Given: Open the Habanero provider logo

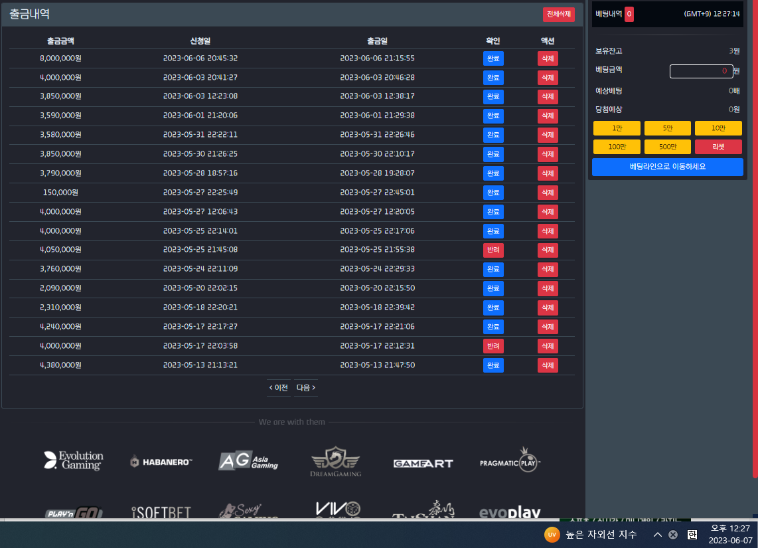Looking at the screenshot, I should pyautogui.click(x=161, y=462).
